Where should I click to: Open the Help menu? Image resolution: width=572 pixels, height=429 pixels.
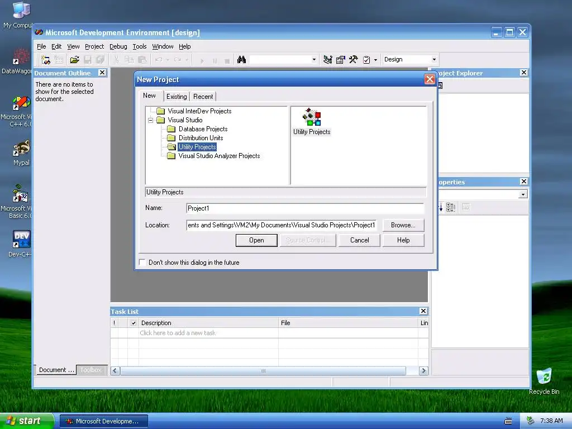pyautogui.click(x=184, y=46)
